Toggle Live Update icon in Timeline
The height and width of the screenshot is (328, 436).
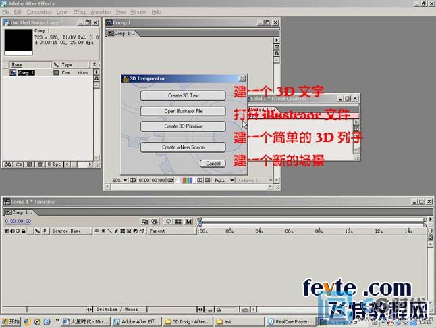pyautogui.click(x=144, y=222)
